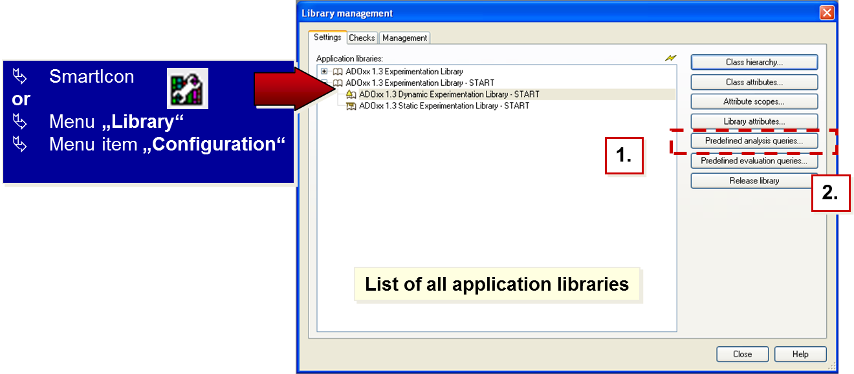
Task: Open Predefined analysis queries
Action: point(754,141)
